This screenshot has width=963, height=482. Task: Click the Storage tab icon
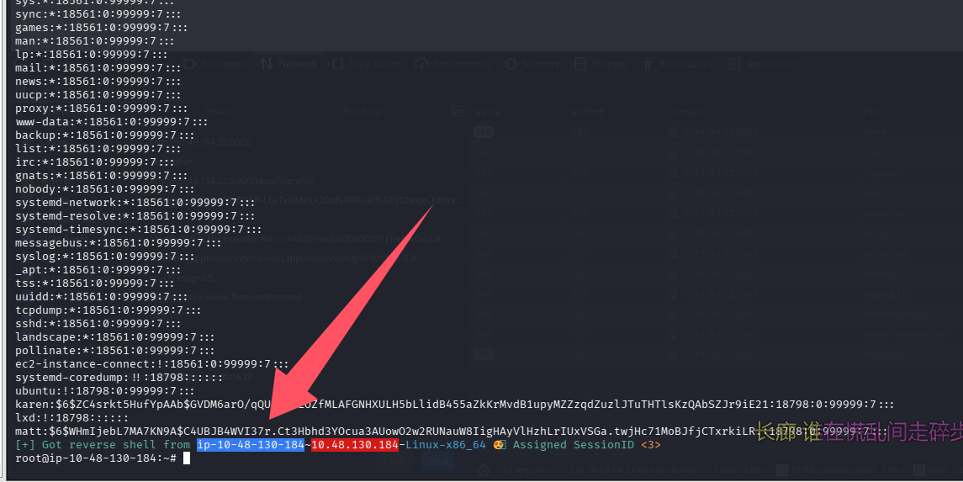[580, 64]
